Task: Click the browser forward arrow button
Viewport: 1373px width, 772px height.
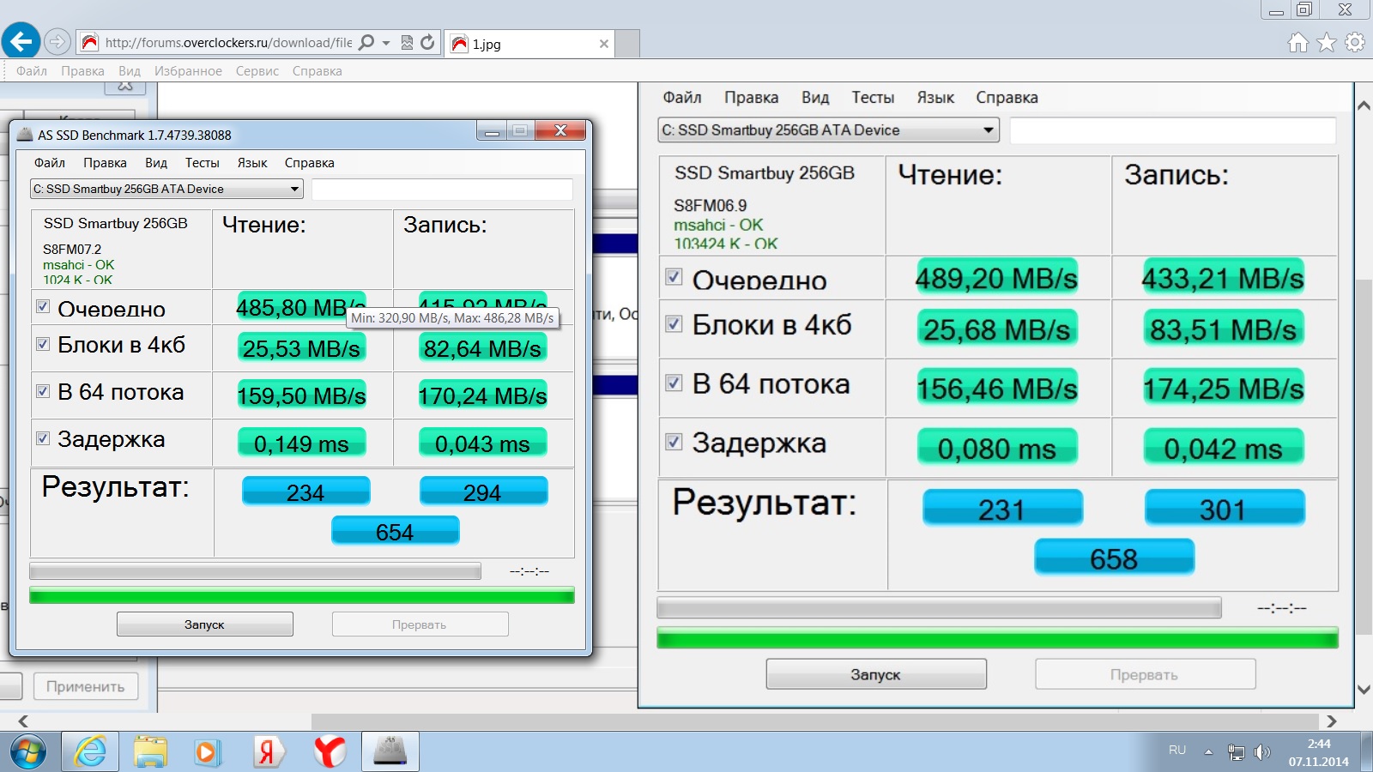Action: click(57, 41)
